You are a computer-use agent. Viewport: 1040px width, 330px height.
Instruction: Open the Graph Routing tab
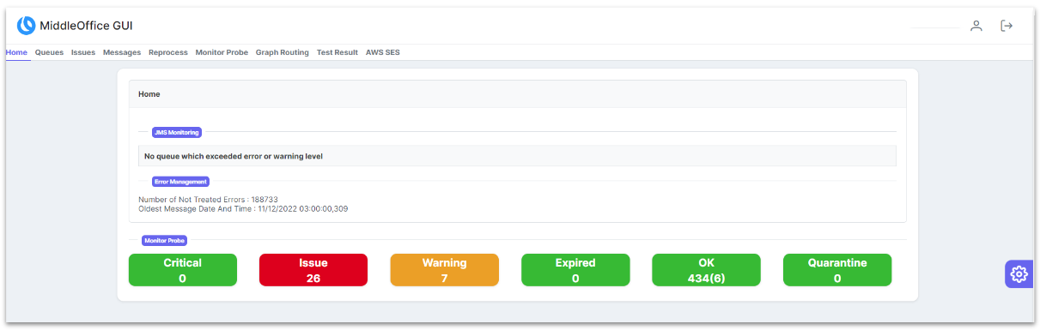[x=283, y=52]
